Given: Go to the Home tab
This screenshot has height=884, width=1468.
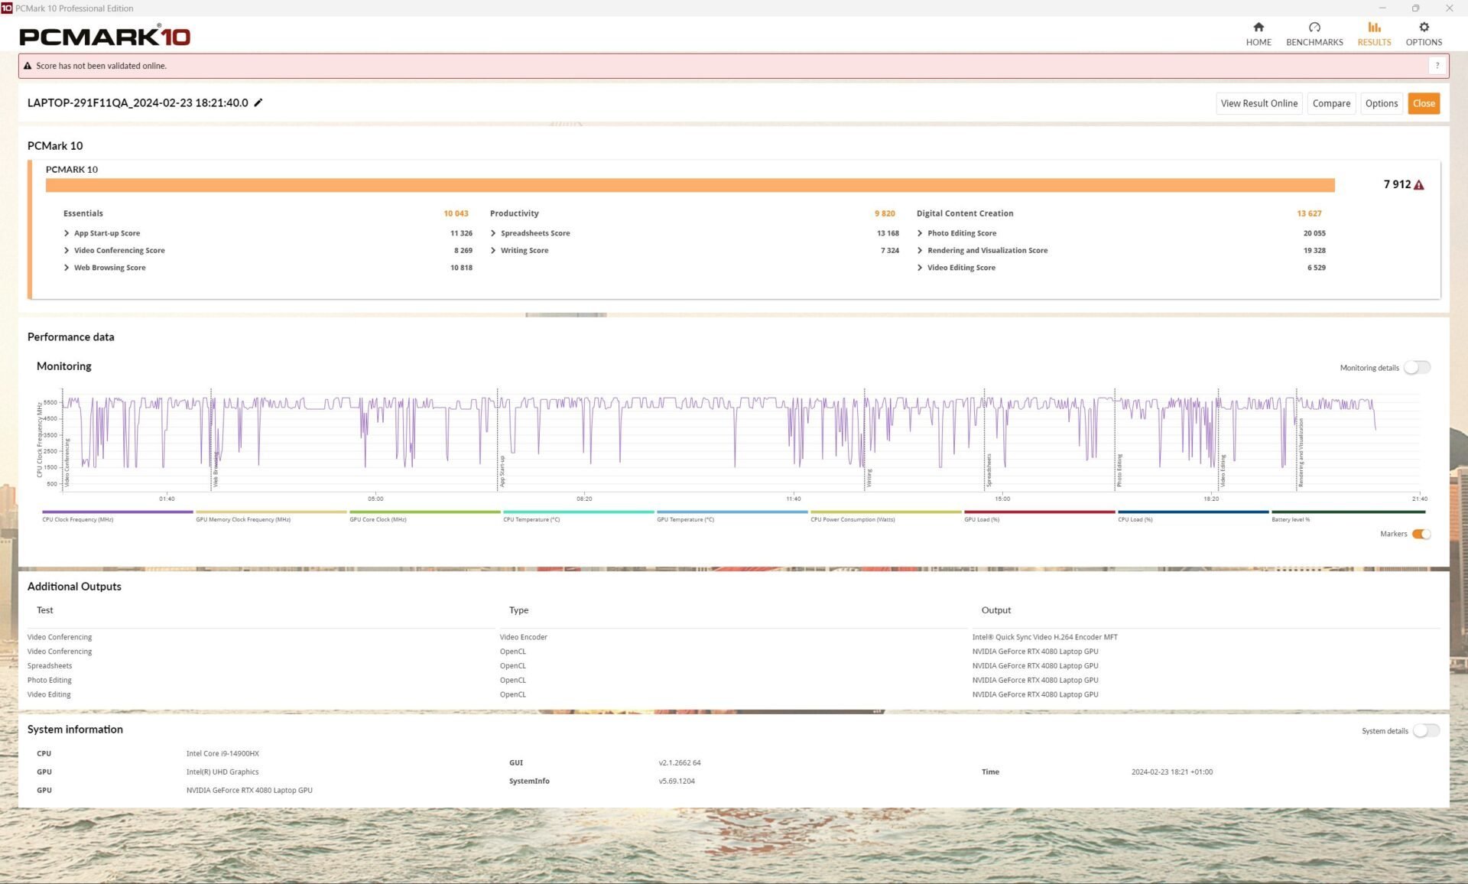Looking at the screenshot, I should (1259, 34).
